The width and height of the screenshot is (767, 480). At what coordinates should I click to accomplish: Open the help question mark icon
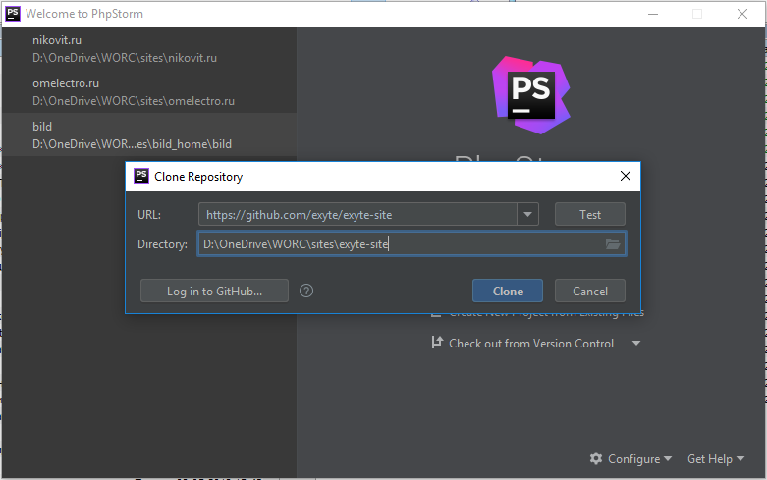click(x=306, y=291)
